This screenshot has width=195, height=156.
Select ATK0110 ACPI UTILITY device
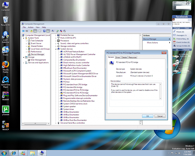coord(71,57)
